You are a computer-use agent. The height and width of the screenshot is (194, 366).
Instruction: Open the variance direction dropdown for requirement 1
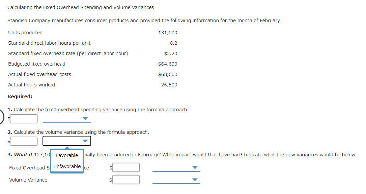(85, 119)
